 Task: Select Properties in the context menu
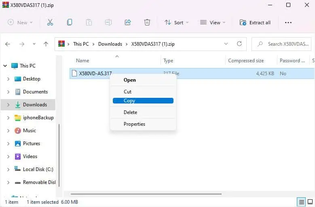[134, 124]
